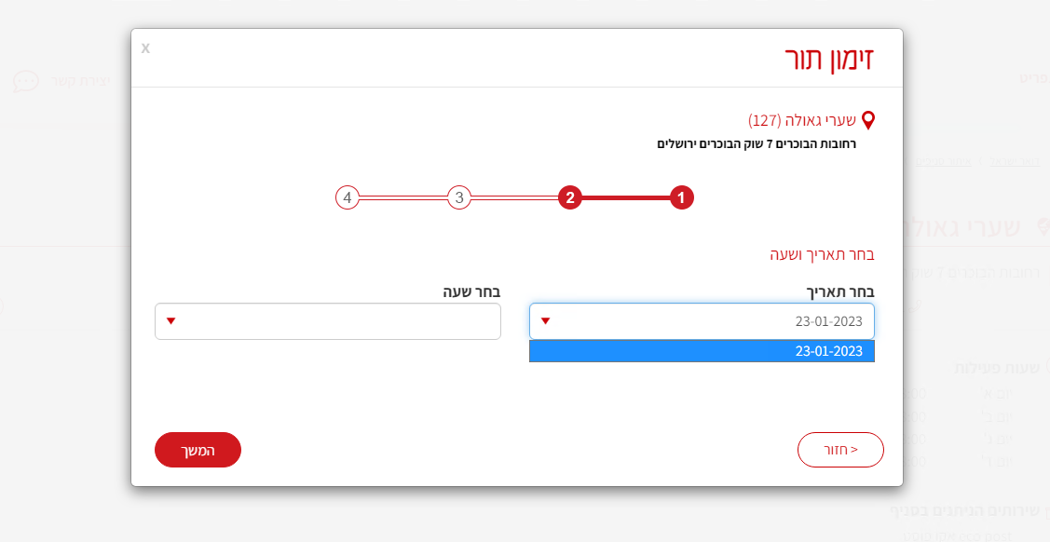Open the בחר שעה time dropdown field
The width and height of the screenshot is (1050, 542).
click(328, 321)
